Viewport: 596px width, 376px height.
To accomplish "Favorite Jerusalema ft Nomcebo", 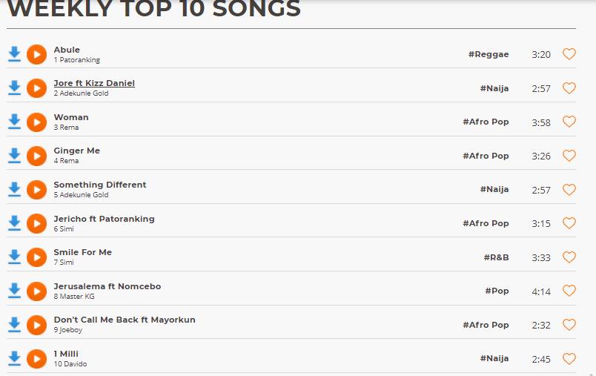I will click(x=569, y=291).
